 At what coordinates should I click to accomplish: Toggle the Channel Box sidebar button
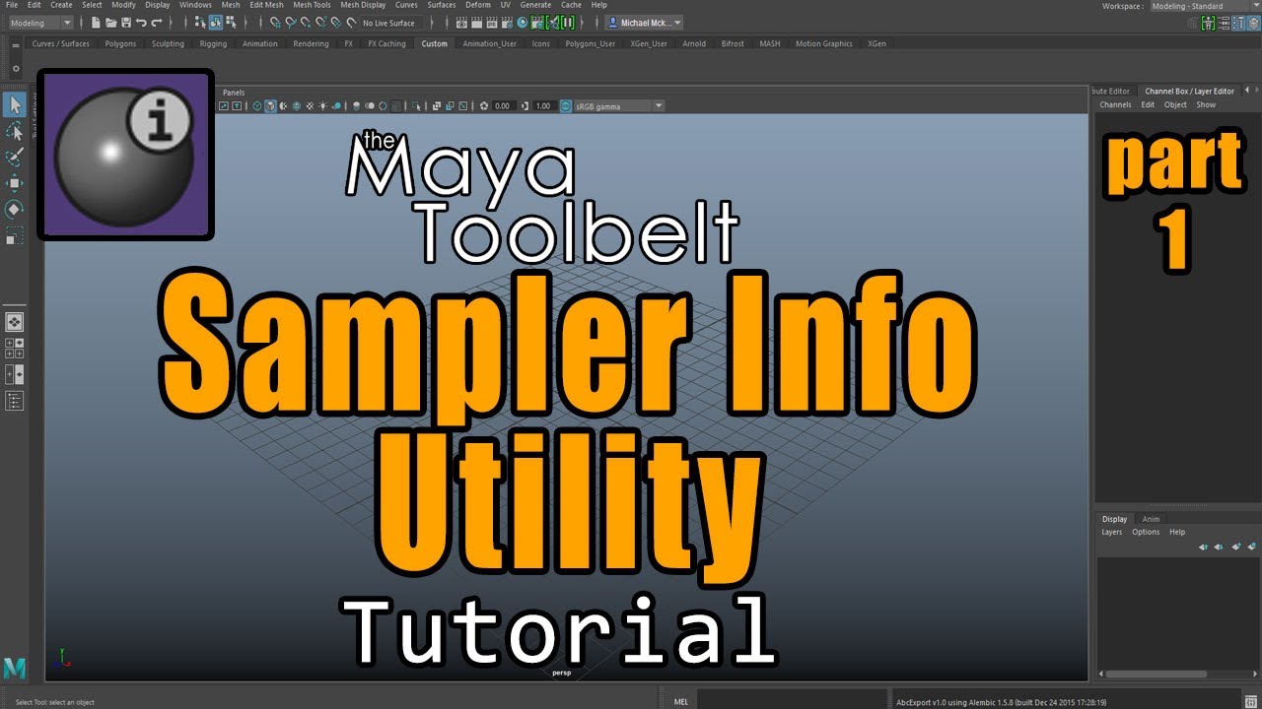pos(1254,23)
